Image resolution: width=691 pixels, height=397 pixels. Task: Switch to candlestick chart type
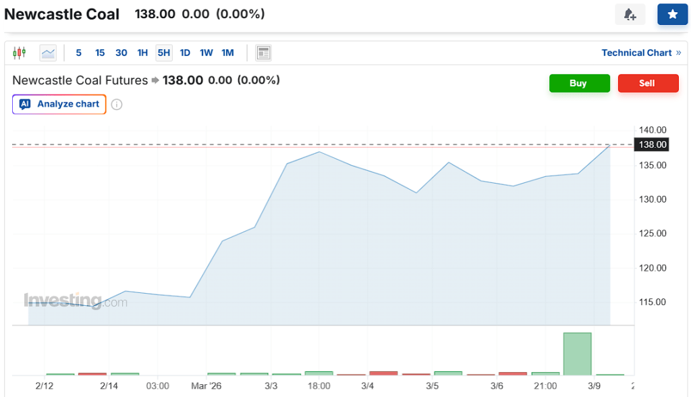pyautogui.click(x=19, y=53)
